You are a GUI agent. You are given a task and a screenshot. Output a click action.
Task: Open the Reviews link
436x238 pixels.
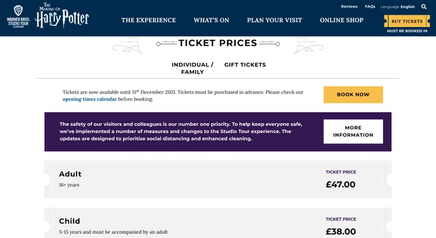tap(349, 6)
